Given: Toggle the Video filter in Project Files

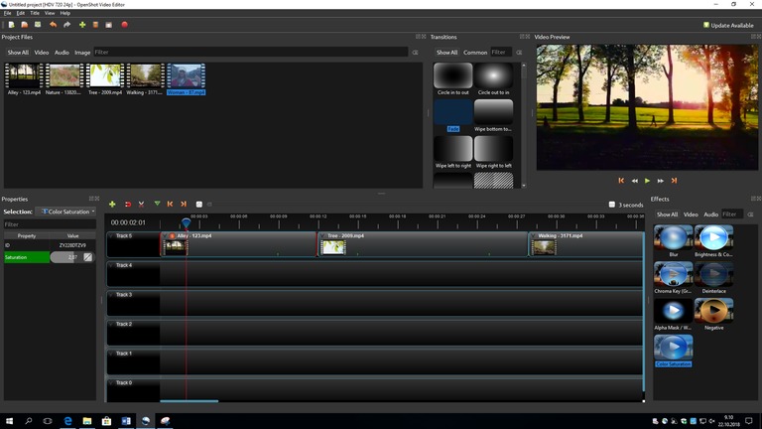Looking at the screenshot, I should [42, 52].
